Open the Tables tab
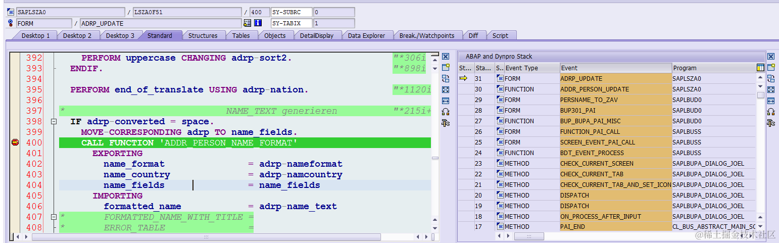Viewport: 779px width, 243px height. (241, 35)
